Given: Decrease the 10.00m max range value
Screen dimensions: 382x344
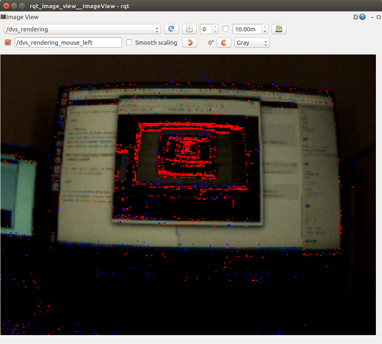Looking at the screenshot, I should [x=265, y=32].
